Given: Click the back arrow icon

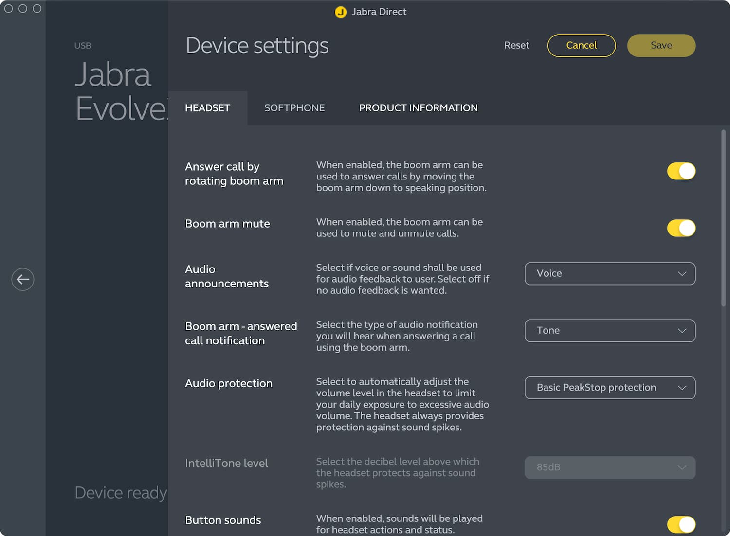Looking at the screenshot, I should [x=23, y=279].
